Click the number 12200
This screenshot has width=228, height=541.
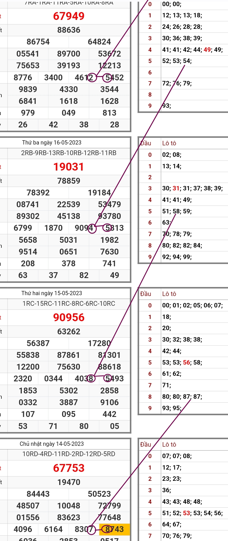tap(28, 367)
